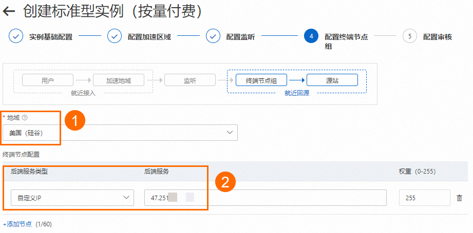Screen dimensions: 473x233
Task: Select the 配置审核 step label
Action: click(x=438, y=37)
